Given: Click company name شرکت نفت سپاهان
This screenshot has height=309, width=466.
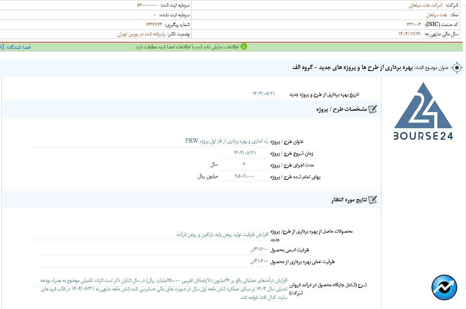Looking at the screenshot, I should [425, 5].
